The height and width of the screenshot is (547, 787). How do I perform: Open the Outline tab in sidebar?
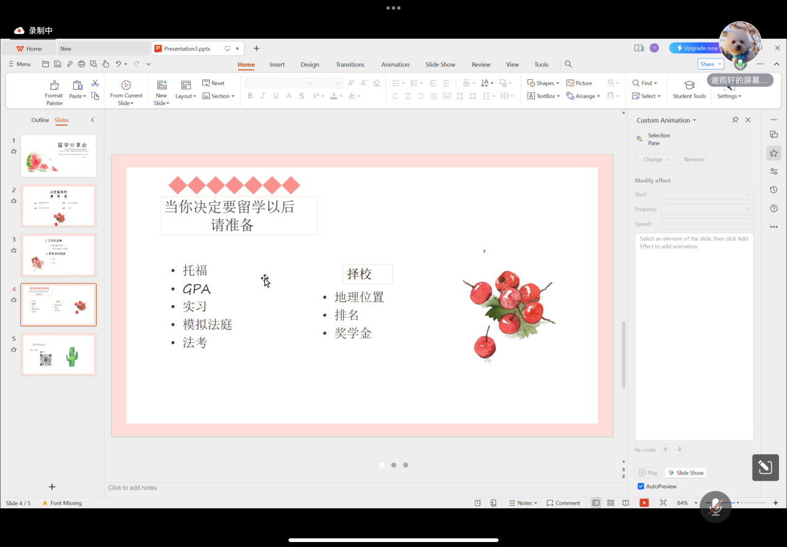coord(40,120)
